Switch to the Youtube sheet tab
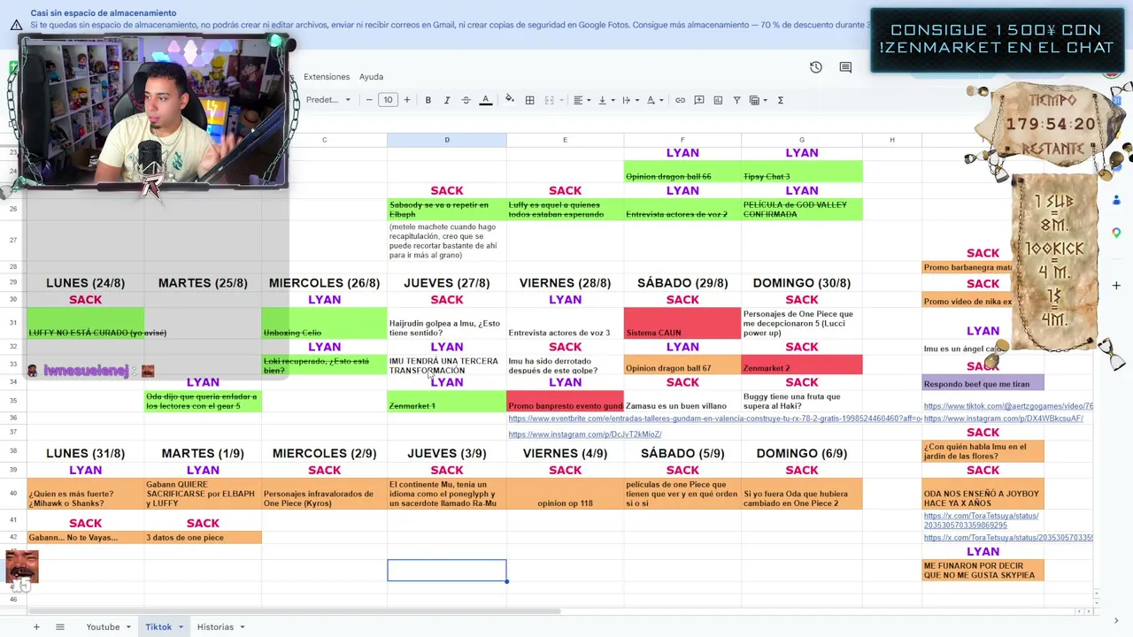 tap(103, 627)
